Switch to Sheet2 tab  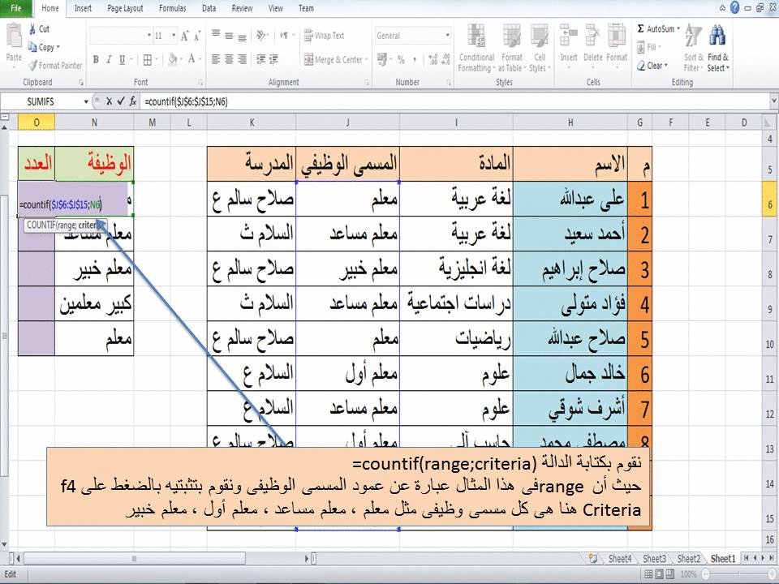(688, 559)
